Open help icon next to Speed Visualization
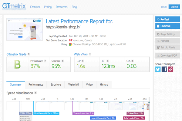The width and height of the screenshot is (182, 121). click(x=36, y=93)
